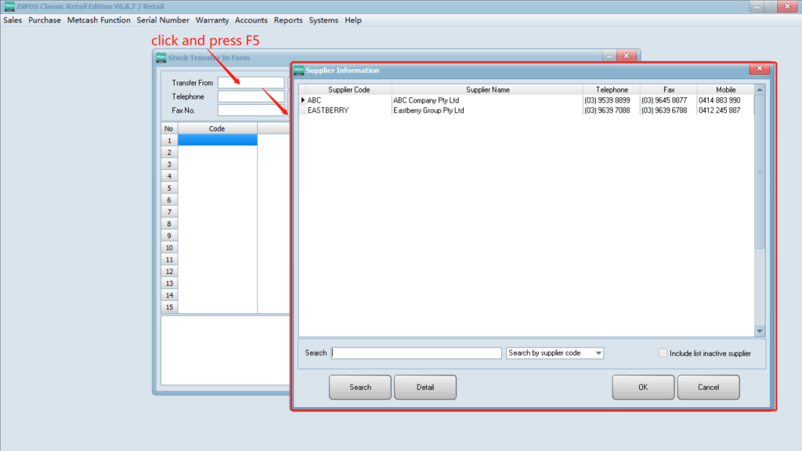This screenshot has width=802, height=451.
Task: Open the Warranty menu
Action: tap(212, 20)
